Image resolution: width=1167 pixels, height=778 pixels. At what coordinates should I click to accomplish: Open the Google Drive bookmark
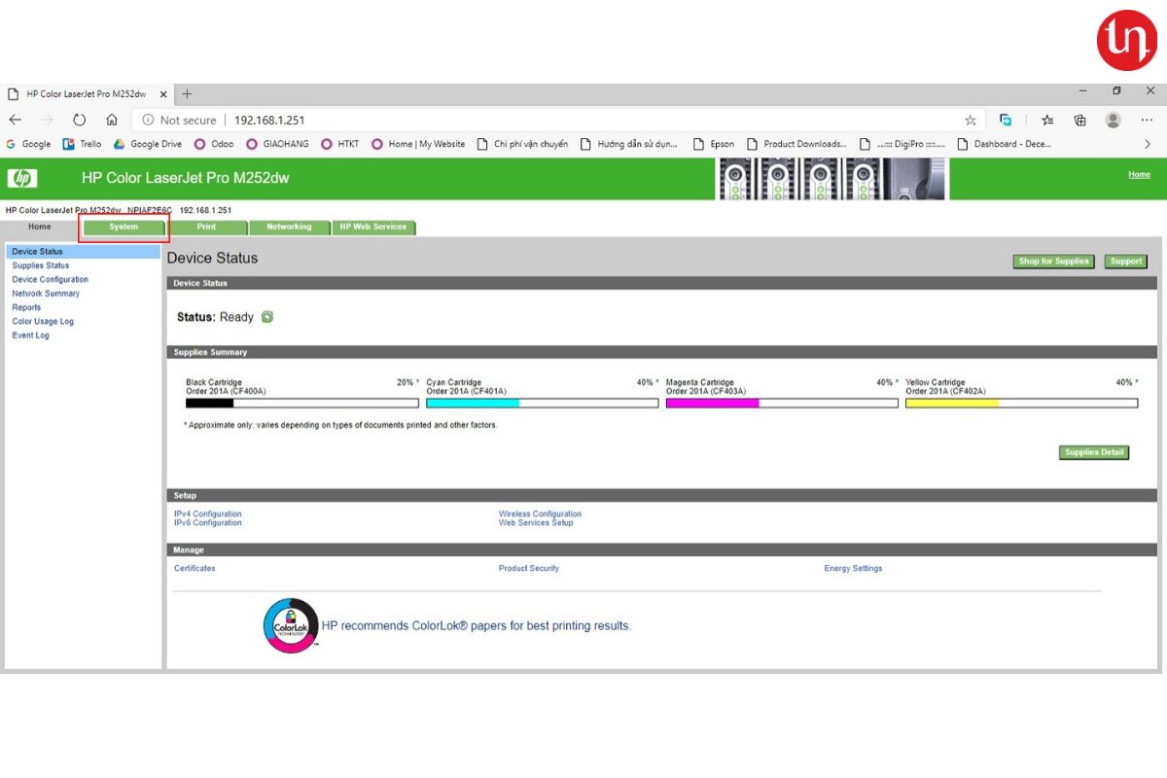click(148, 144)
